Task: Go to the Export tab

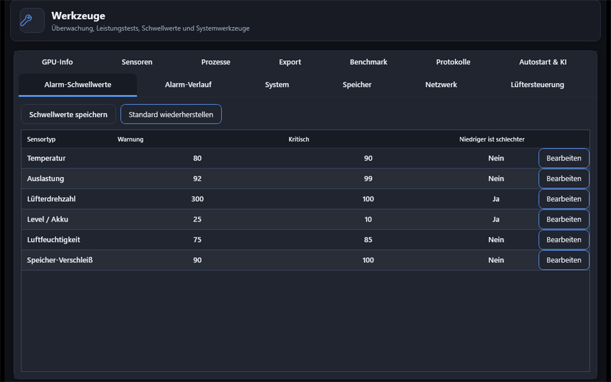Action: tap(290, 62)
